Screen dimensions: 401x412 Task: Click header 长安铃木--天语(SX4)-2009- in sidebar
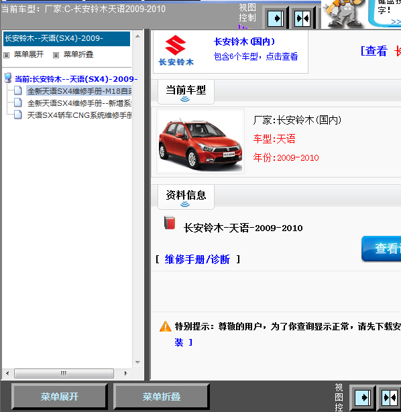click(x=67, y=39)
